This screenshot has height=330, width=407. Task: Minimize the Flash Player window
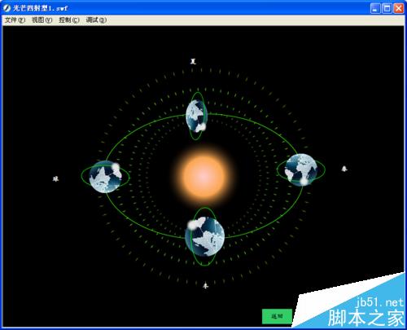[375, 8]
